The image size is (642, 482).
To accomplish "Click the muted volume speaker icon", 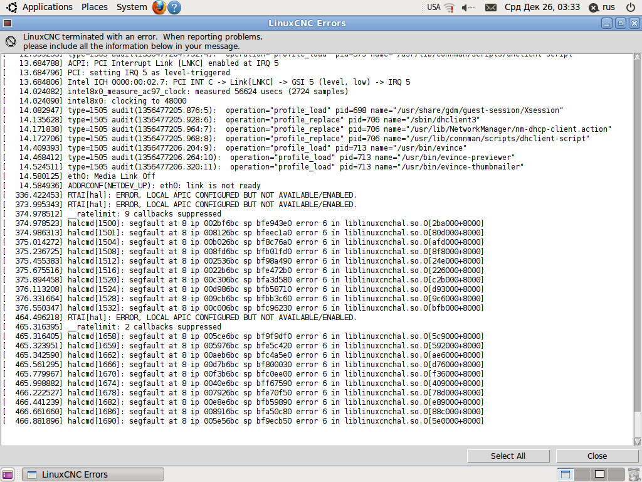I will [468, 8].
